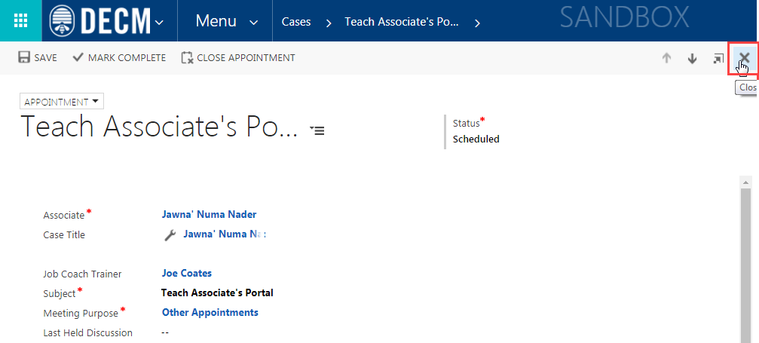Image resolution: width=759 pixels, height=343 pixels.
Task: Open the Menu dropdown
Action: 226,21
